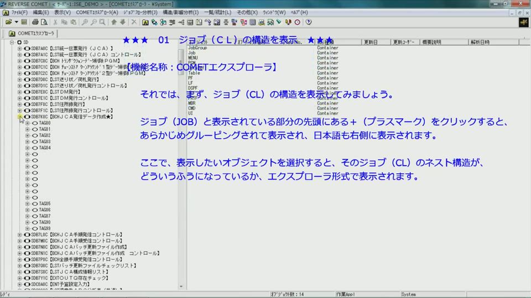The width and height of the screenshot is (531, 298).
Task: Click the Print Preview toolbar icon
Action: coord(44,22)
